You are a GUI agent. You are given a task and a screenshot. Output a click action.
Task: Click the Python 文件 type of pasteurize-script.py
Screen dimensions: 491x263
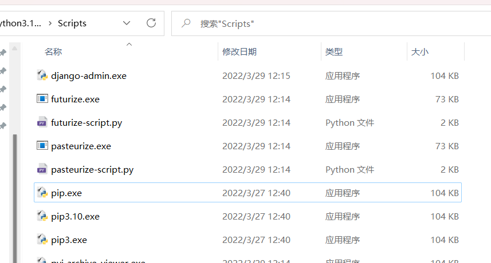[350, 170]
